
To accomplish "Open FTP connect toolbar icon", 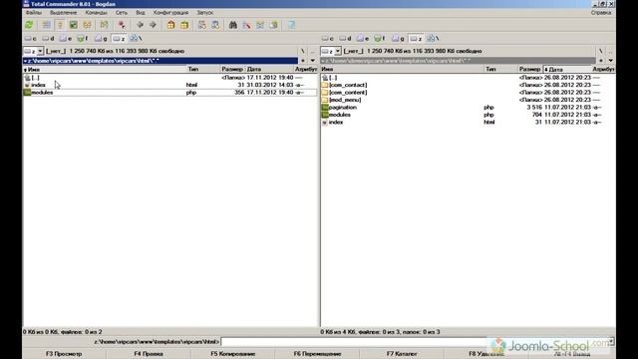I will pos(201,25).
